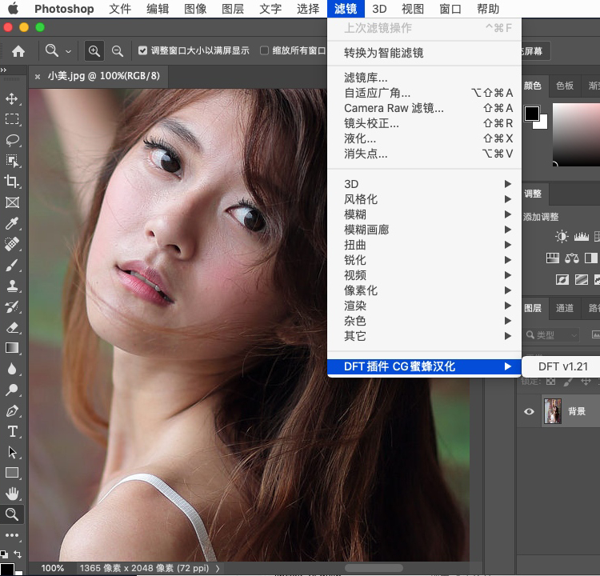This screenshot has width=600, height=576.
Task: Toggle 调整窗口大小以满屏显示 checkbox
Action: point(142,50)
